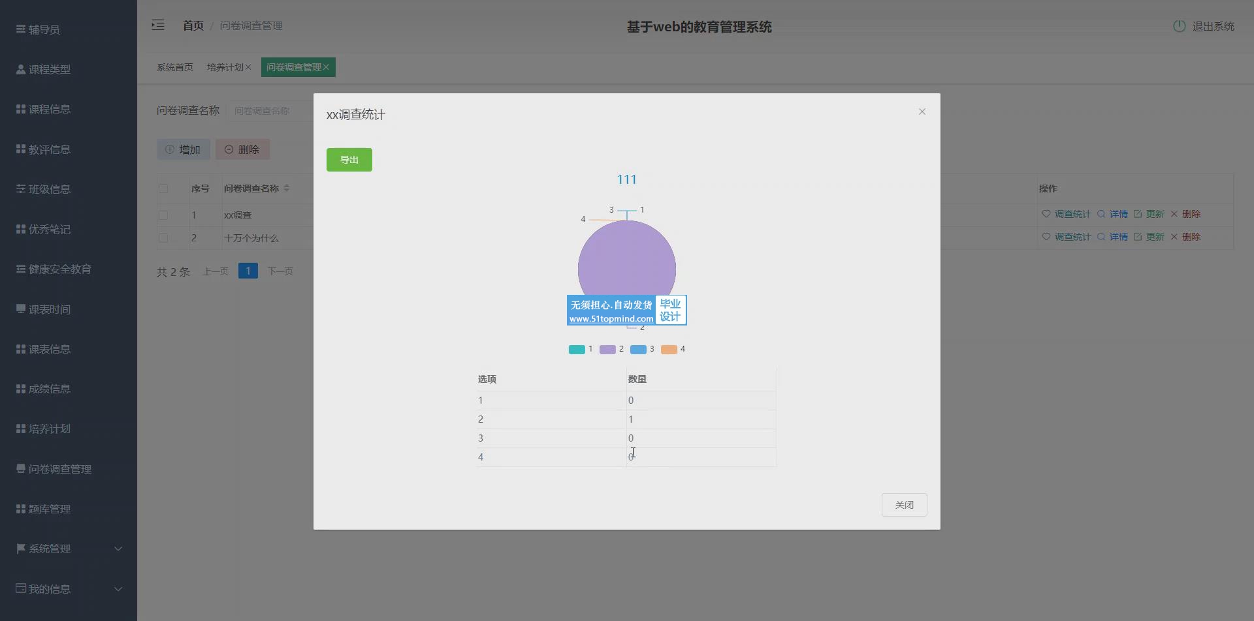Go to 下一页 next page

coord(280,271)
